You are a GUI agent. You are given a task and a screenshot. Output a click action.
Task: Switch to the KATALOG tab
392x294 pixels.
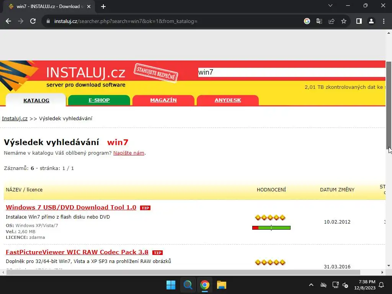point(36,100)
